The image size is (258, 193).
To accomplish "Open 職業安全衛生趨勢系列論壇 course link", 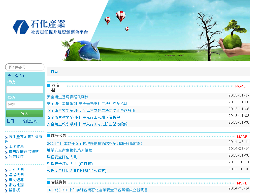I will click(70, 150).
